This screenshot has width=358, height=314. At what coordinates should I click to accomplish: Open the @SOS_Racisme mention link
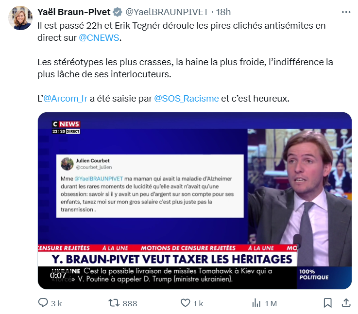point(187,99)
